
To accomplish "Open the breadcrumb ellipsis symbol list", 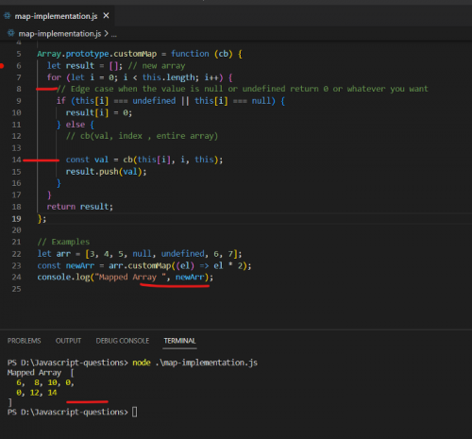I will point(114,34).
